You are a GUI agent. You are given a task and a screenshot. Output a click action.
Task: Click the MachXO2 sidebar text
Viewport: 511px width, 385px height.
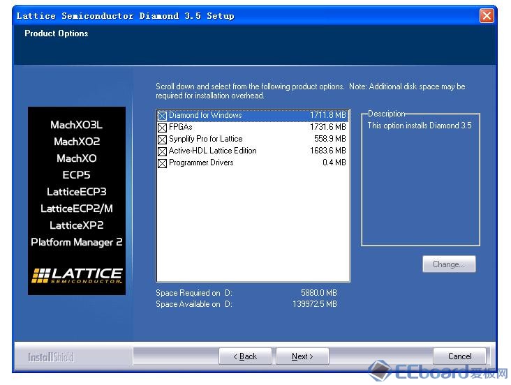pos(77,142)
